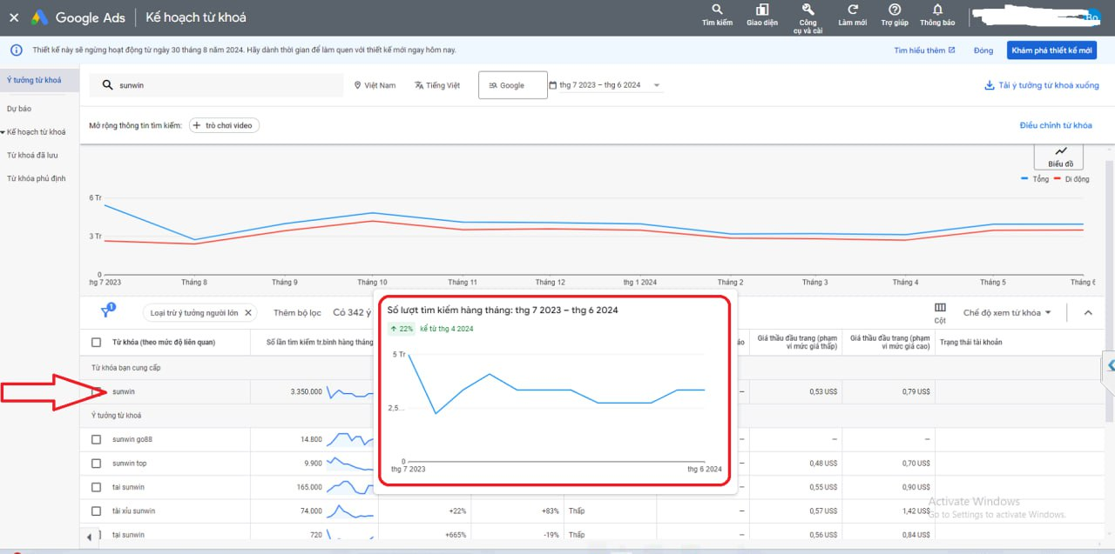Click the 0,79 US$ high bid value
Screen dimensions: 1115x554
click(915, 391)
